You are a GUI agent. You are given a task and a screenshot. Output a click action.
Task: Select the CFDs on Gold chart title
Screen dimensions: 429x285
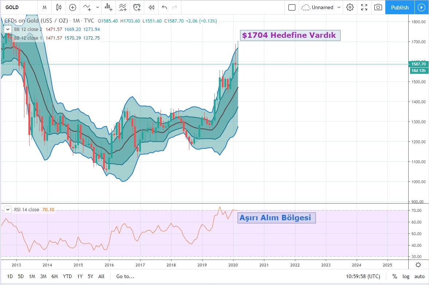pyautogui.click(x=49, y=21)
